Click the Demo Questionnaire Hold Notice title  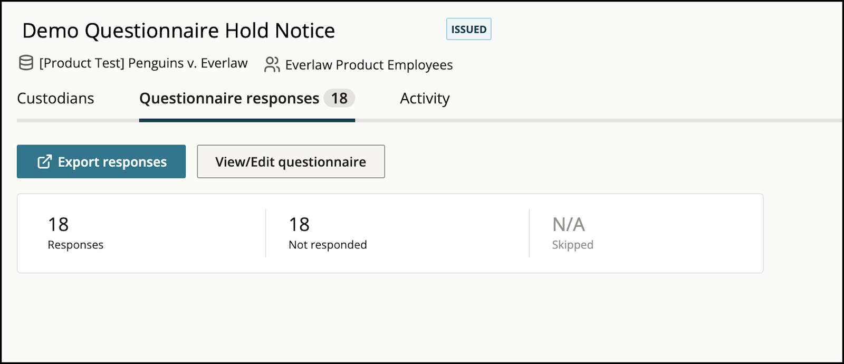coord(179,31)
